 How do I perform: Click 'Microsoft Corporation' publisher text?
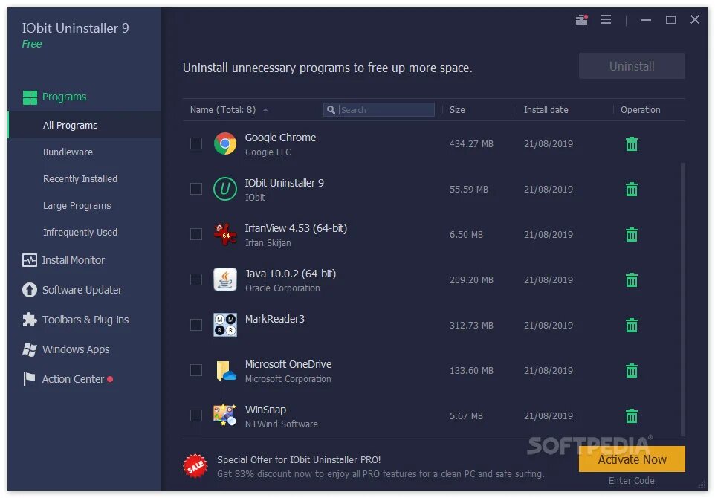[288, 379]
